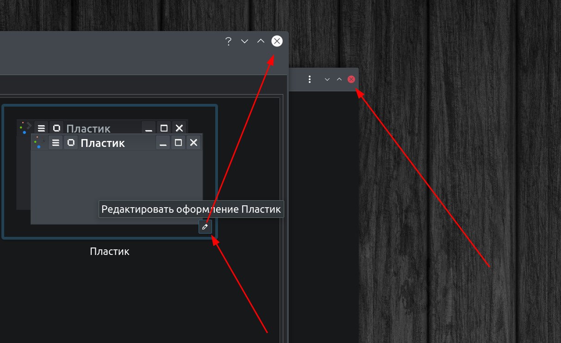Close the front settings window
The width and height of the screenshot is (561, 343).
click(x=277, y=41)
